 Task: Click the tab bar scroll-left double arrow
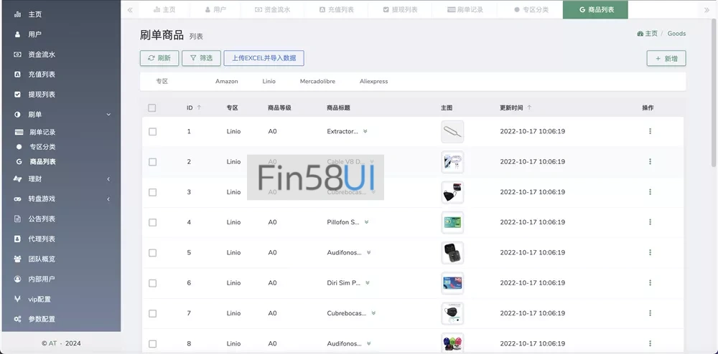pos(130,10)
